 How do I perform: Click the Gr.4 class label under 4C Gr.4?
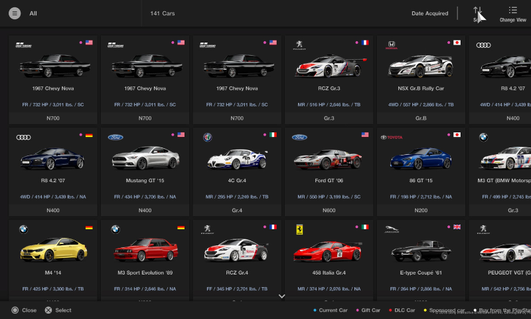(x=237, y=211)
